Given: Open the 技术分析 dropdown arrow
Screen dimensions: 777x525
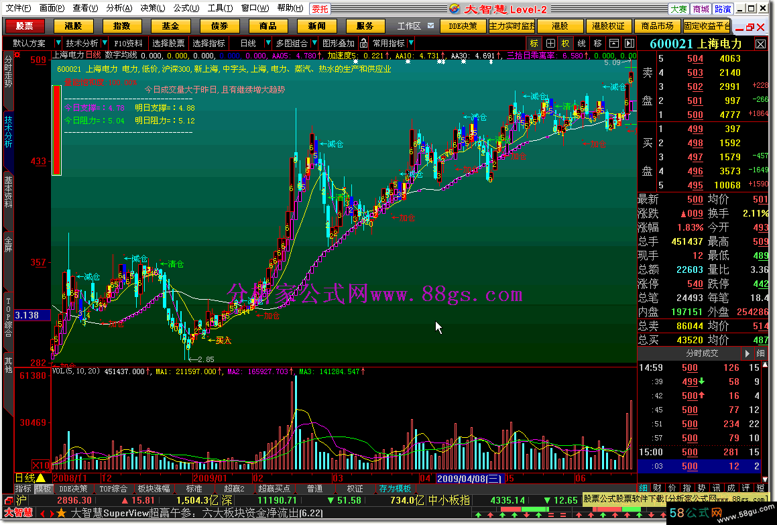Looking at the screenshot, I should tap(105, 43).
